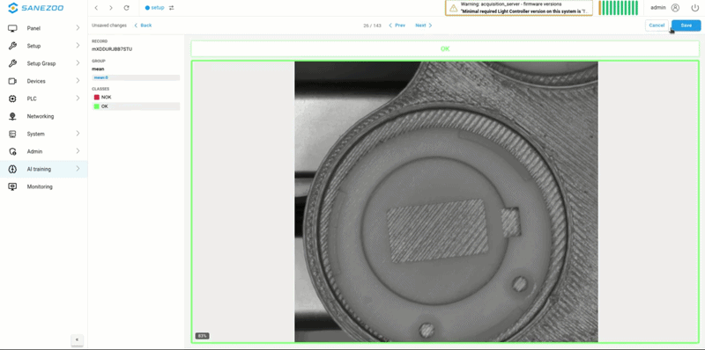Viewport: 705px width, 350px height.
Task: Open the Setup Grasp menu item
Action: (43, 63)
